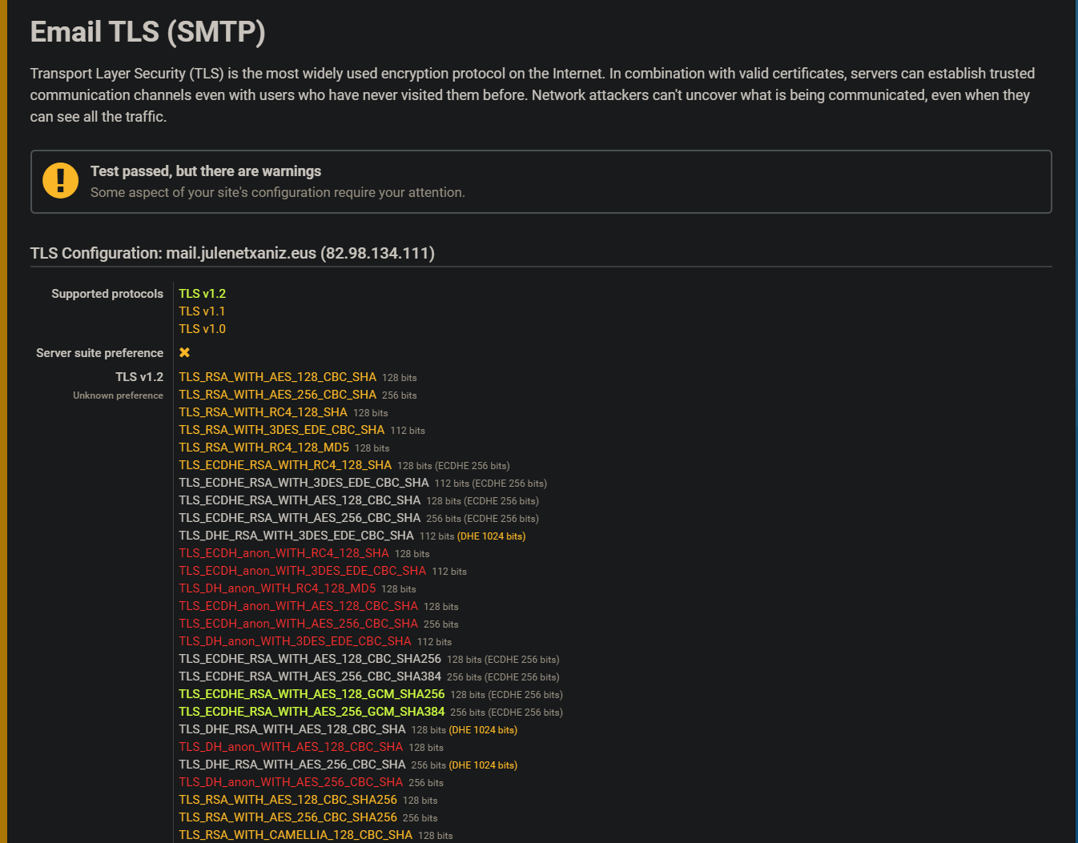Click the warning exclamation icon
The image size is (1078, 843).
pyautogui.click(x=60, y=181)
